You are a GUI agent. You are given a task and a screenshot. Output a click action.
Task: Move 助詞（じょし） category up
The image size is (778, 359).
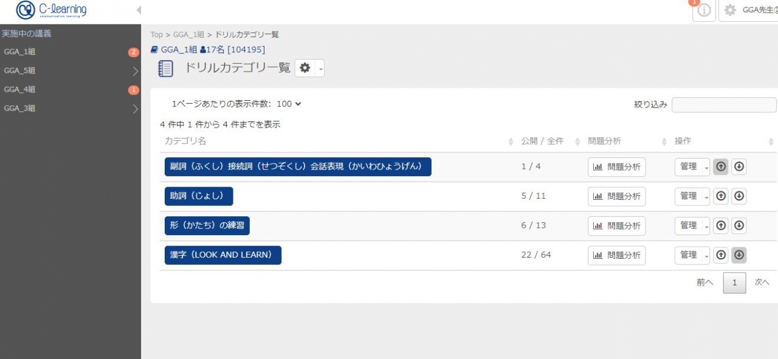(721, 196)
